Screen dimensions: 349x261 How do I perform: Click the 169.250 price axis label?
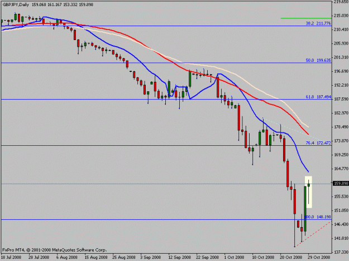341,155
